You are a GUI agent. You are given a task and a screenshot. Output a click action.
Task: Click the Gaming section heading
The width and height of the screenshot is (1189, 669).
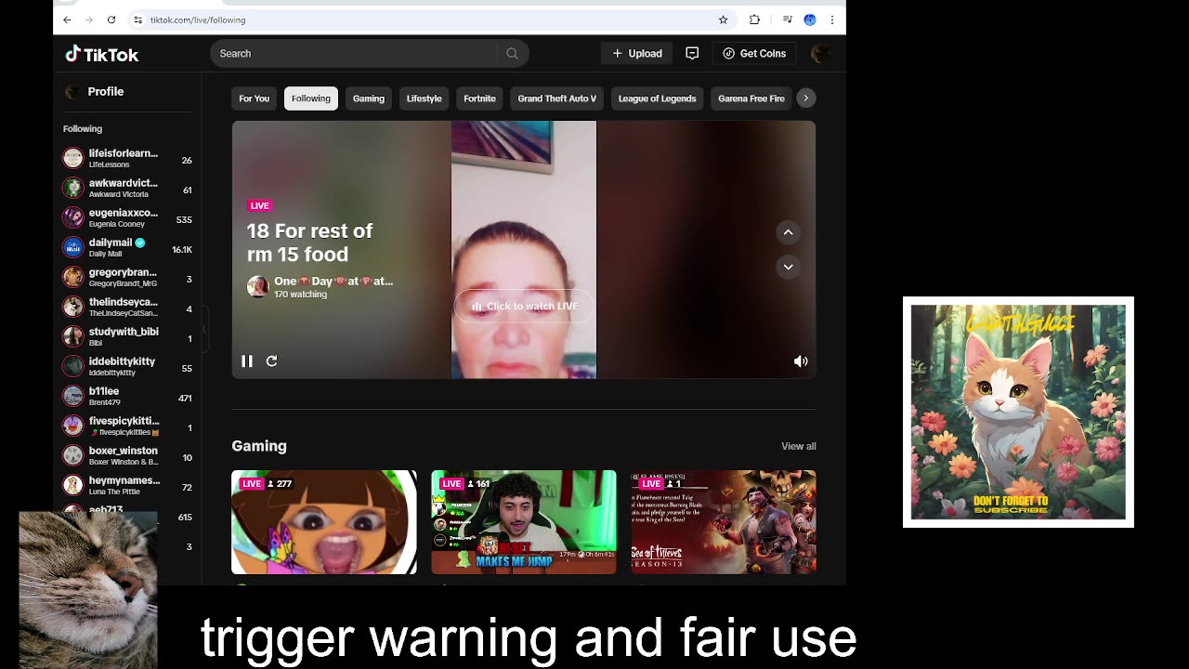[x=259, y=446]
